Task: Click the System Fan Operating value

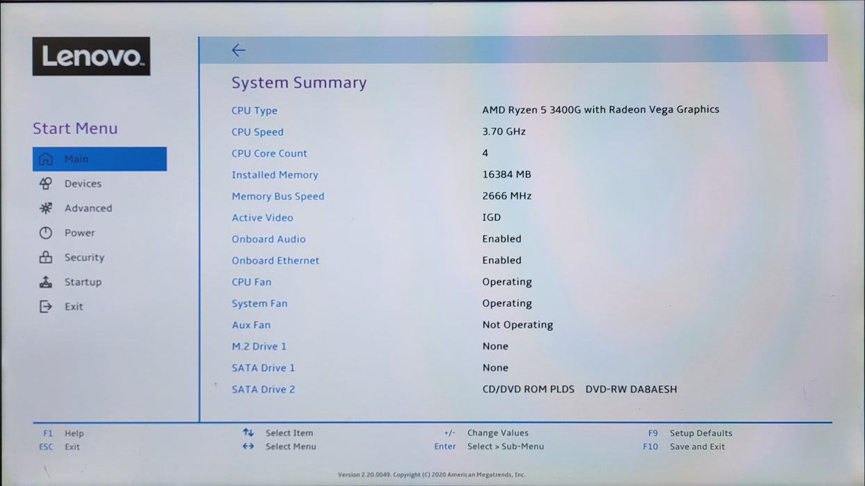Action: coord(507,303)
